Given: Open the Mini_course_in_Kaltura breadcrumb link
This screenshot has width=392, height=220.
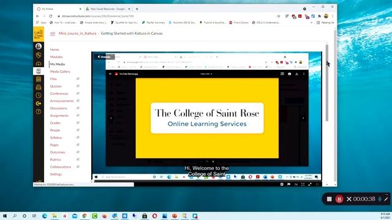Looking at the screenshot, I should click(78, 34).
